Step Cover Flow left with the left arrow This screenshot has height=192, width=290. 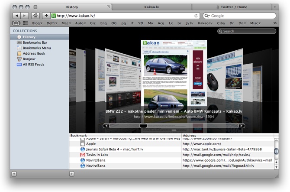(106, 126)
